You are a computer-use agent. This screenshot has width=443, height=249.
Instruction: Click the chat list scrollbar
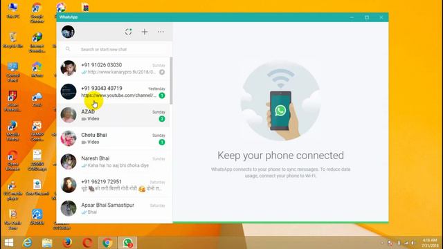pyautogui.click(x=171, y=80)
